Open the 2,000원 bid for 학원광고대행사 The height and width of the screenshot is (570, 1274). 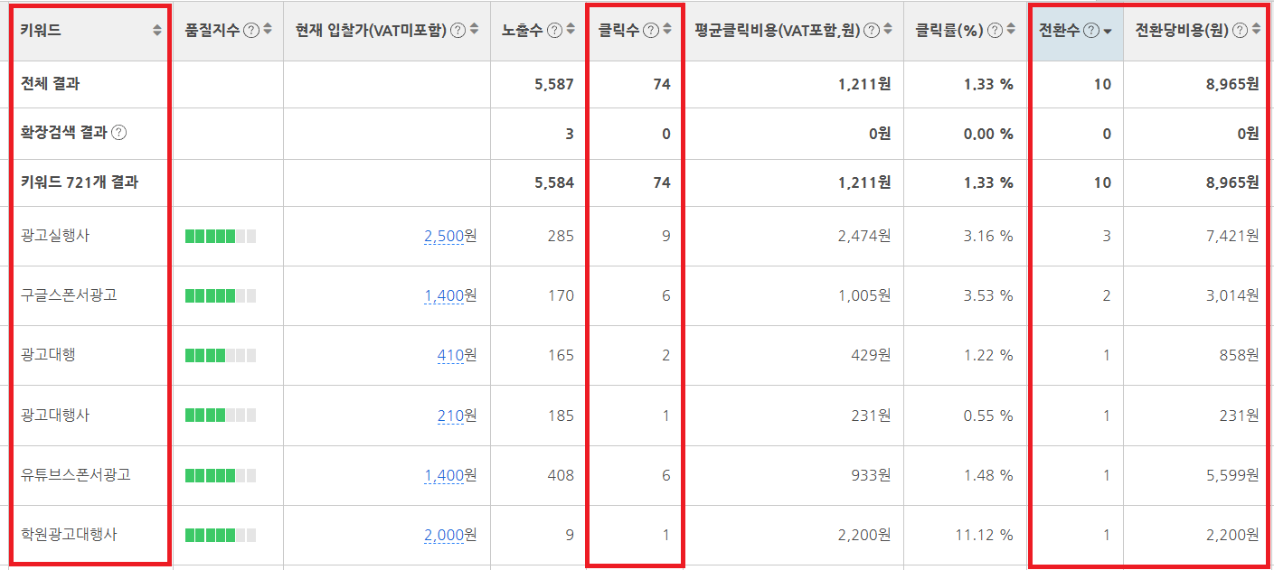[x=443, y=535]
